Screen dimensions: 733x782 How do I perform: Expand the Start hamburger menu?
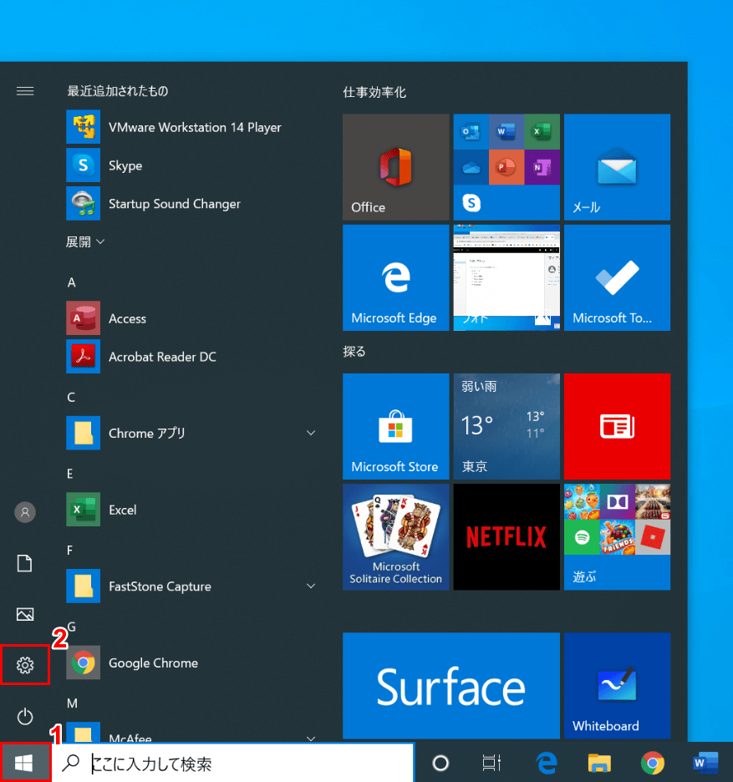coord(25,91)
